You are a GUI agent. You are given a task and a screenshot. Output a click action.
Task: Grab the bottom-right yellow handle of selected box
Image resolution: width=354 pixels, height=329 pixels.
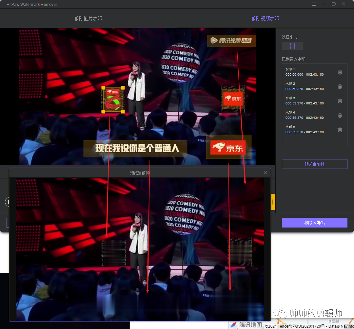click(x=123, y=111)
